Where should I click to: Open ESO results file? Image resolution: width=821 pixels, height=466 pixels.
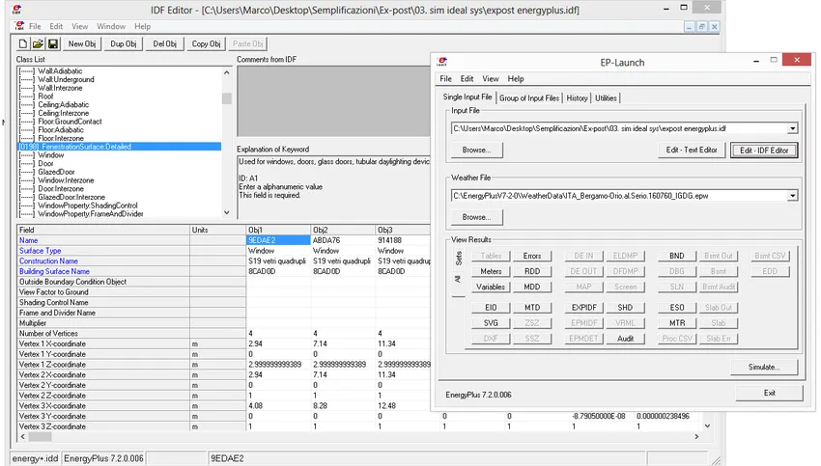pos(676,308)
